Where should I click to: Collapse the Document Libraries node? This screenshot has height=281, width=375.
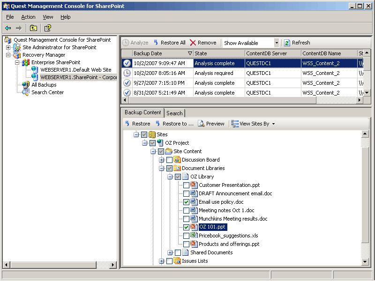click(x=161, y=168)
